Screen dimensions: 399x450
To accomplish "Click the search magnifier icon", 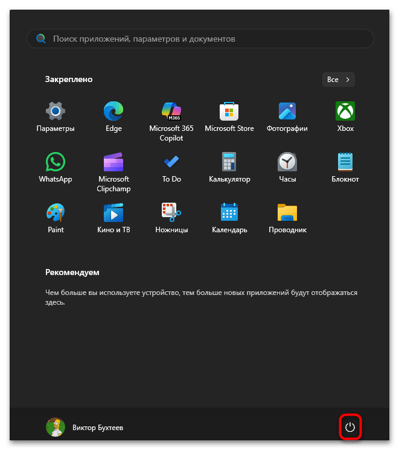I will point(41,39).
